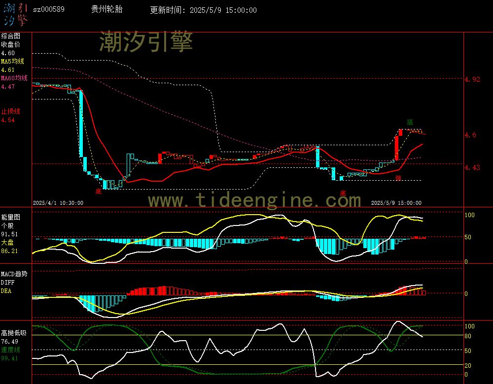
Task: Select the 大盘 value 86.21
Action: tap(9, 251)
